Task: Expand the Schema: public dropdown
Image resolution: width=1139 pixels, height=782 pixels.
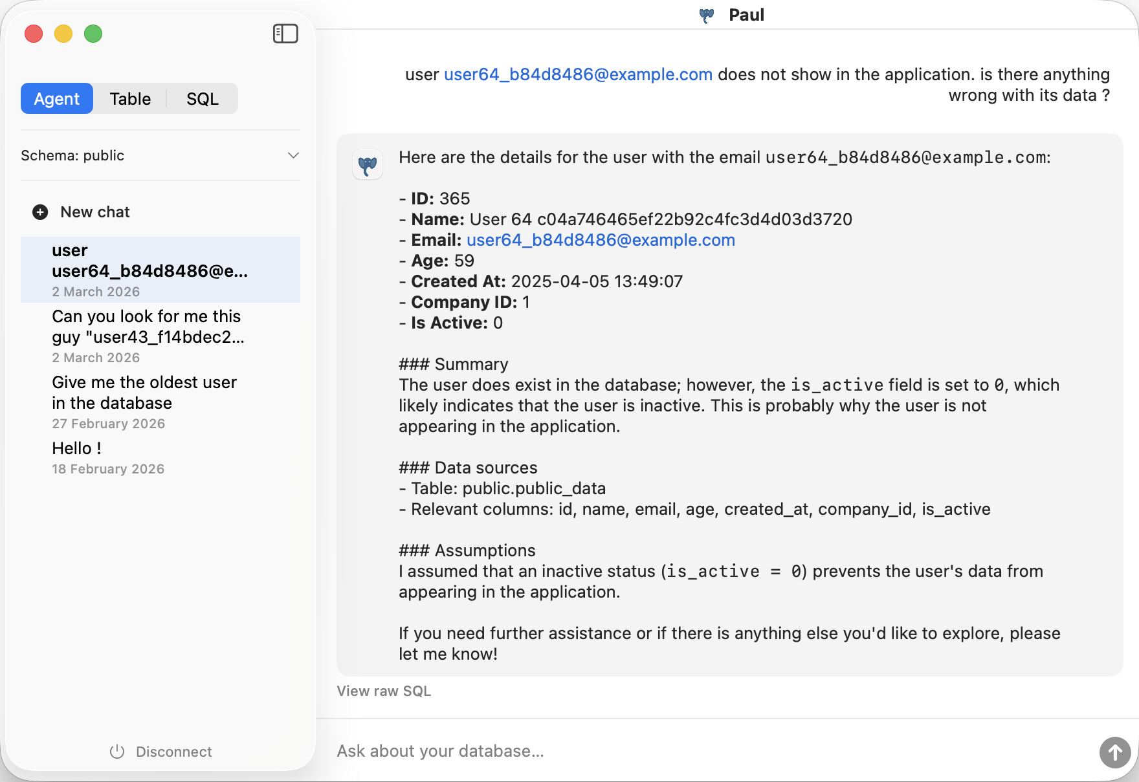Action: [159, 156]
